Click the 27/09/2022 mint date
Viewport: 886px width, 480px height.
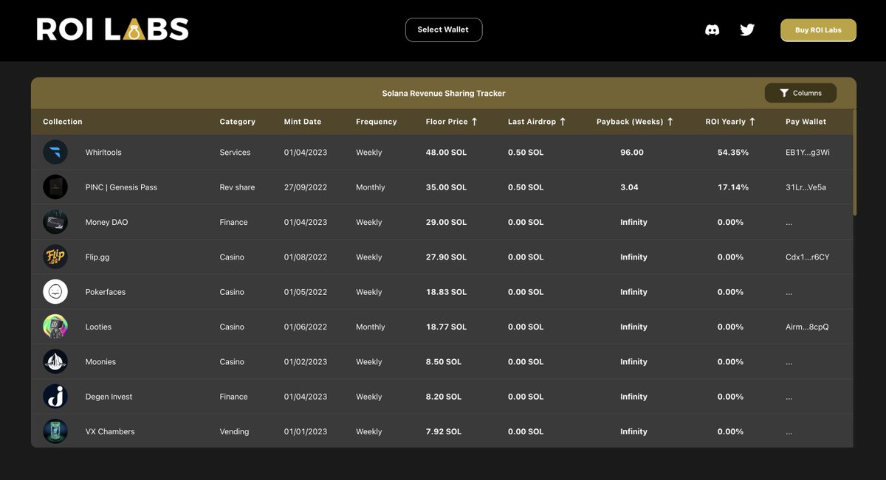point(306,187)
